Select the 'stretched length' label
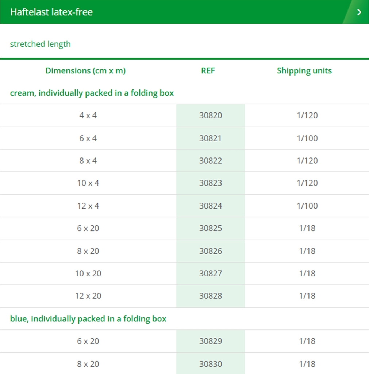 pos(40,44)
